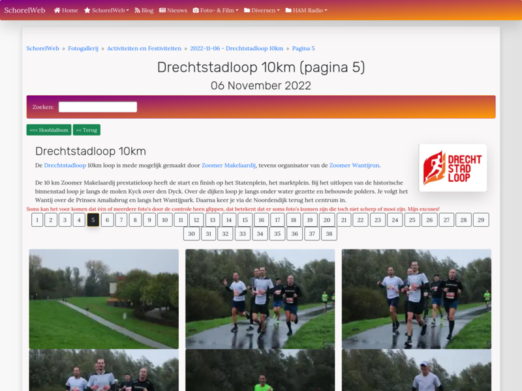This screenshot has width=522, height=391.
Task: Go to gallery page 3
Action: pos(65,220)
